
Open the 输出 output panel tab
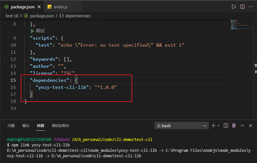pos(26,126)
